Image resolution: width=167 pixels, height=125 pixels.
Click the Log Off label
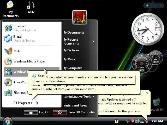[x=44, y=112]
